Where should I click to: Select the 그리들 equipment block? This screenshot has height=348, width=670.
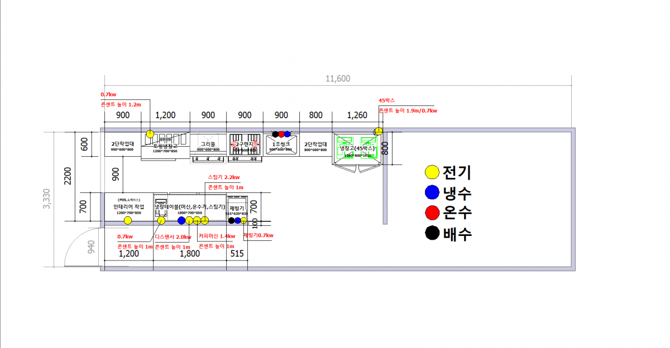point(208,147)
